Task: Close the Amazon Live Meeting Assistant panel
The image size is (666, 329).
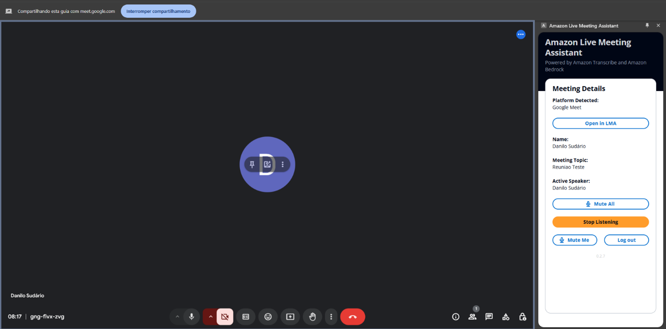Action: [658, 25]
